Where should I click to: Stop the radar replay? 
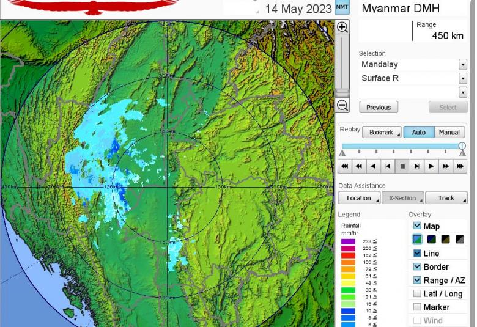pos(402,166)
